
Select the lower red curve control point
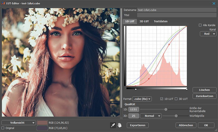(149, 79)
